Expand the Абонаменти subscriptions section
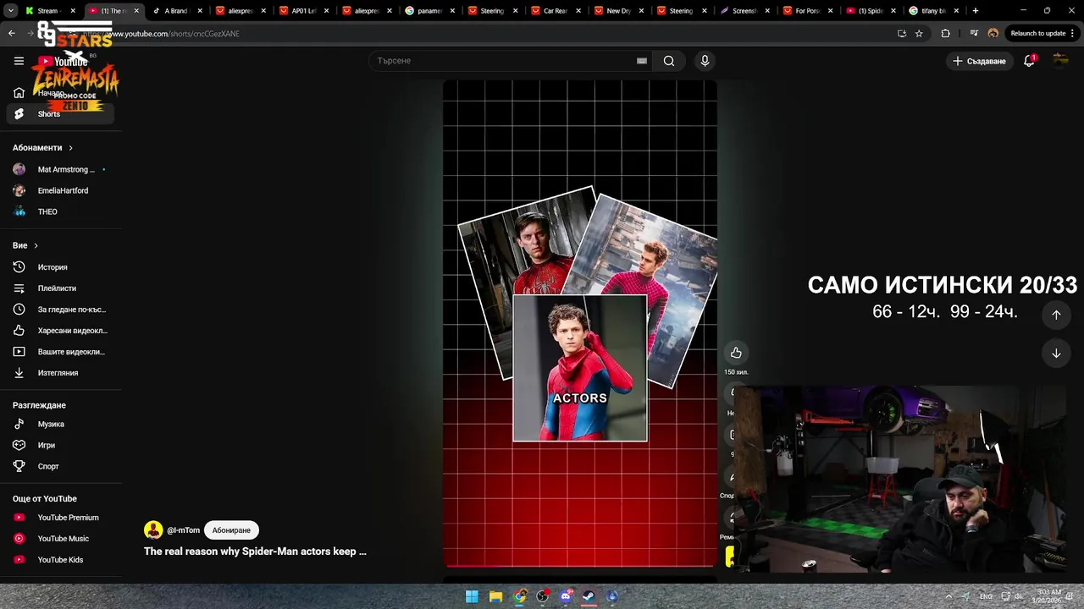Viewport: 1084px width, 609px height. pyautogui.click(x=43, y=148)
